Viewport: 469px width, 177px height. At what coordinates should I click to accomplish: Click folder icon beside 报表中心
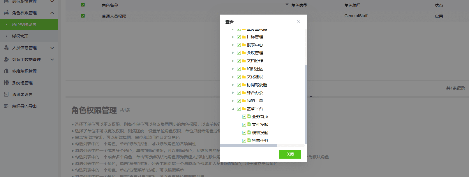click(x=244, y=45)
